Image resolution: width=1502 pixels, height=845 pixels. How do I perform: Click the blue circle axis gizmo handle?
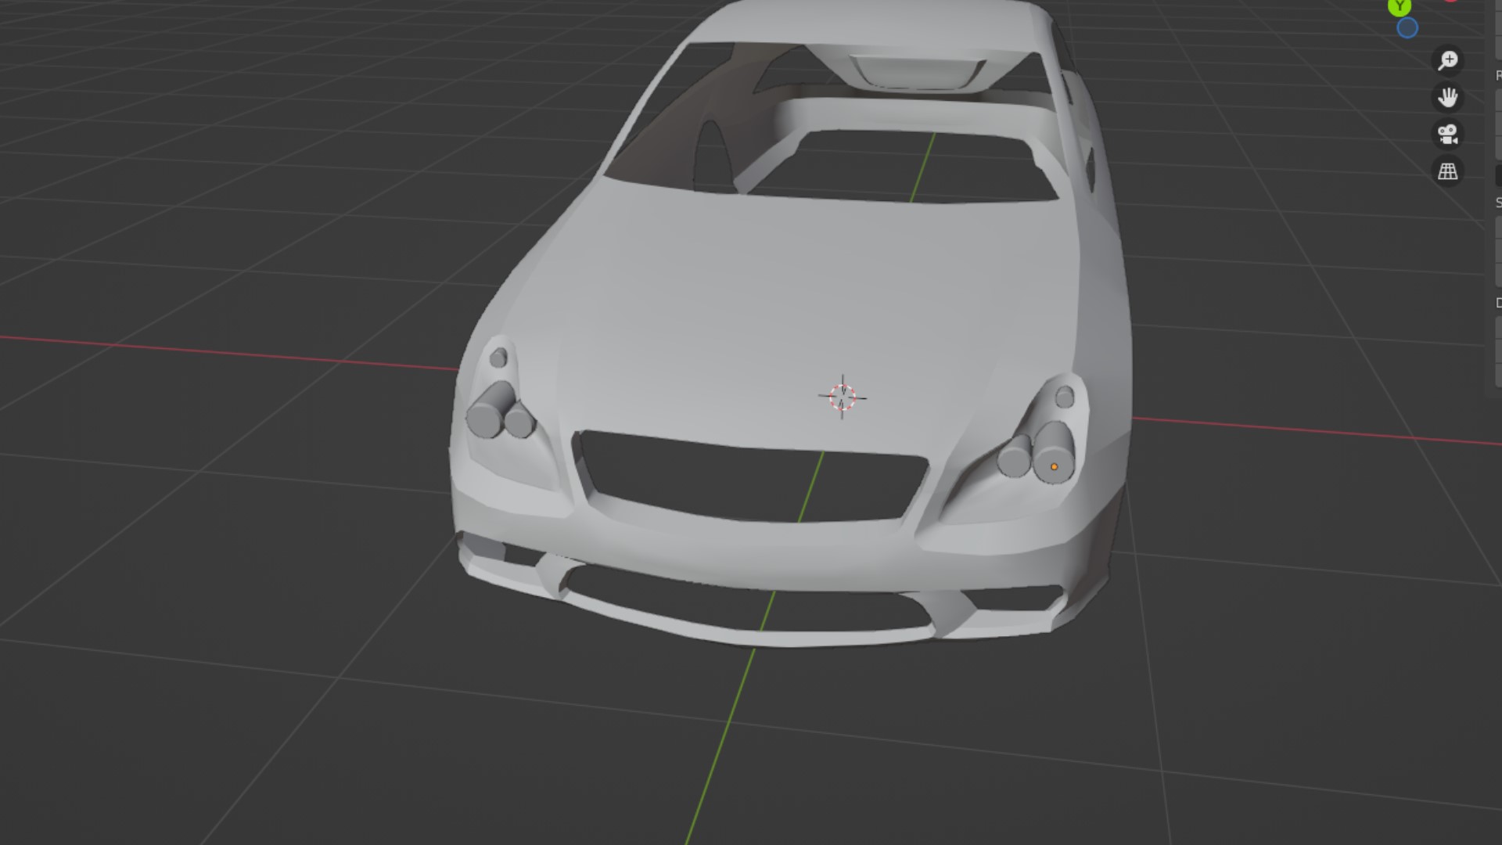1407,28
